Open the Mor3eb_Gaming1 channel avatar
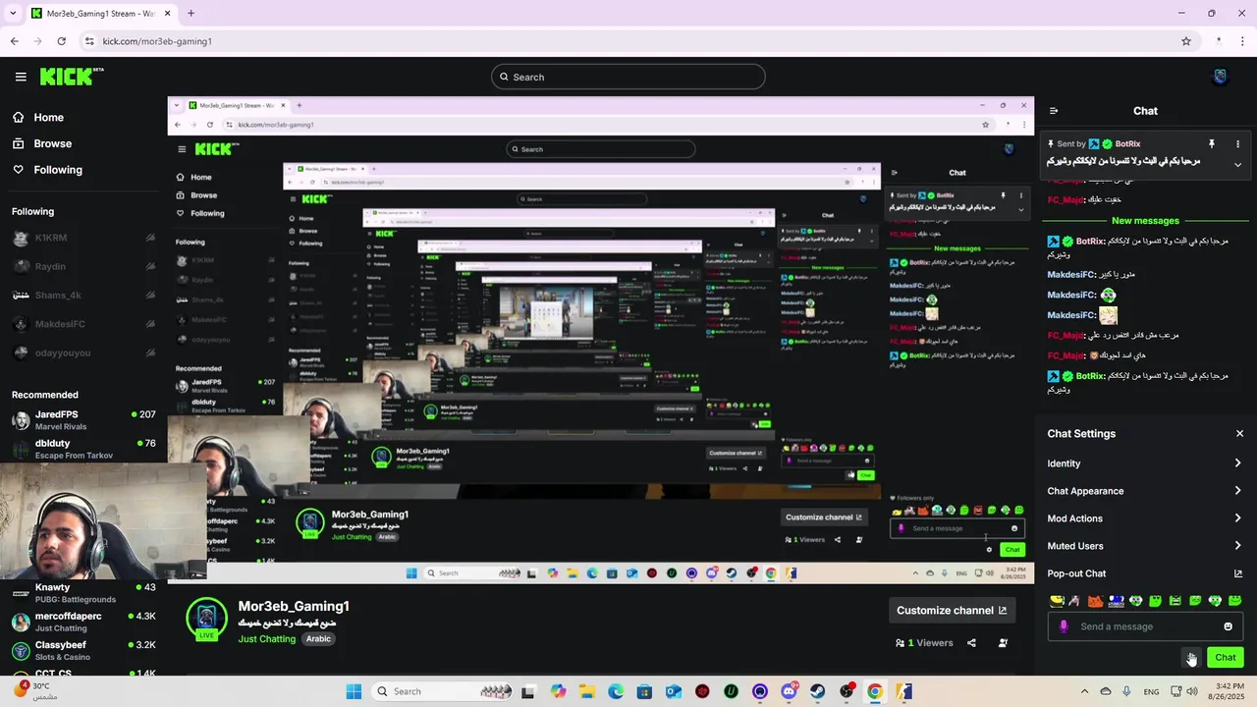Screen dimensions: 1257x707 coord(206,618)
